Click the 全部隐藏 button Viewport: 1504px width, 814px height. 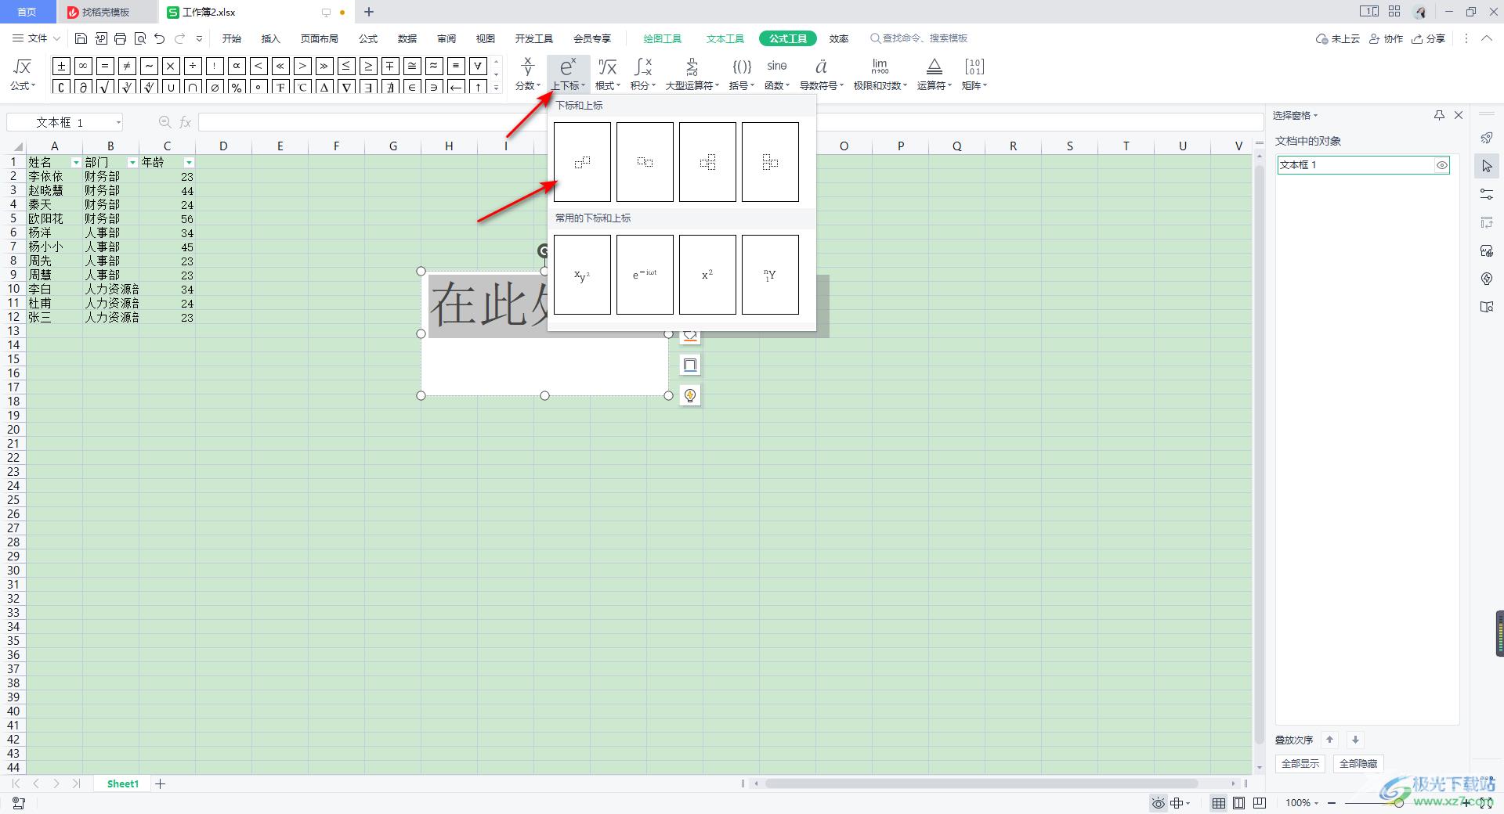pos(1358,763)
